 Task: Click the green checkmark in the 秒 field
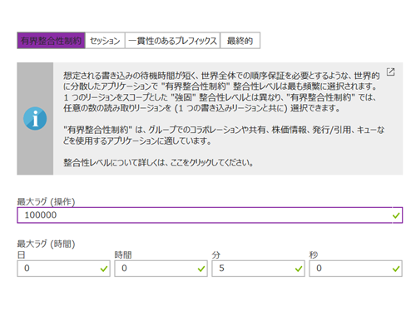point(396,269)
